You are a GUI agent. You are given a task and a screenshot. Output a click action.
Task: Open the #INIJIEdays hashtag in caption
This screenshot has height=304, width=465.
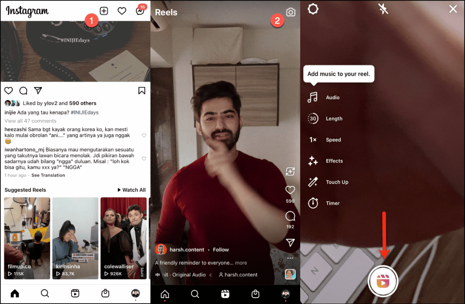click(84, 112)
